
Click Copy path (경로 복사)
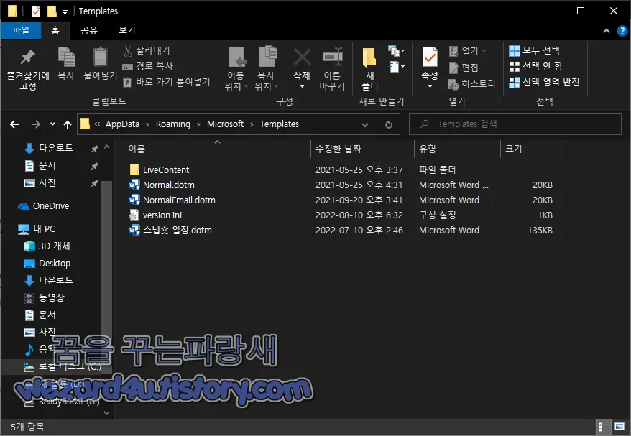click(x=147, y=66)
